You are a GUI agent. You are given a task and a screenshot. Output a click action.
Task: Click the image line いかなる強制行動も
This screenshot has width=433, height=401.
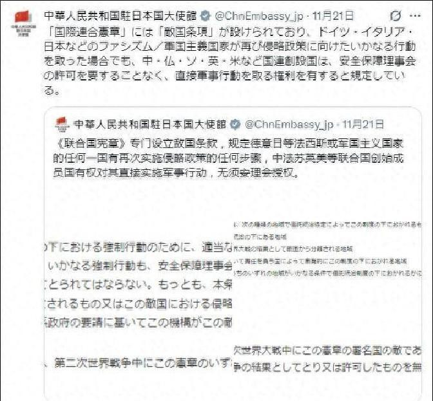139,266
